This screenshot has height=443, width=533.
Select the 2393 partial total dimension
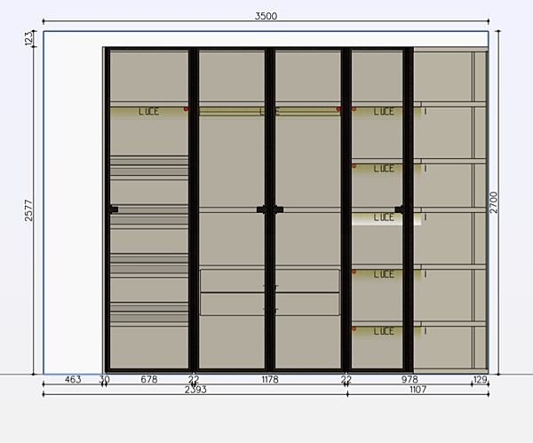[x=195, y=390]
